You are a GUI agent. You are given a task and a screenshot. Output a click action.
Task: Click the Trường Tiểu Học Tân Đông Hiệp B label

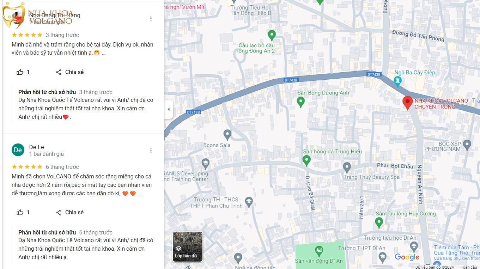tap(251, 10)
